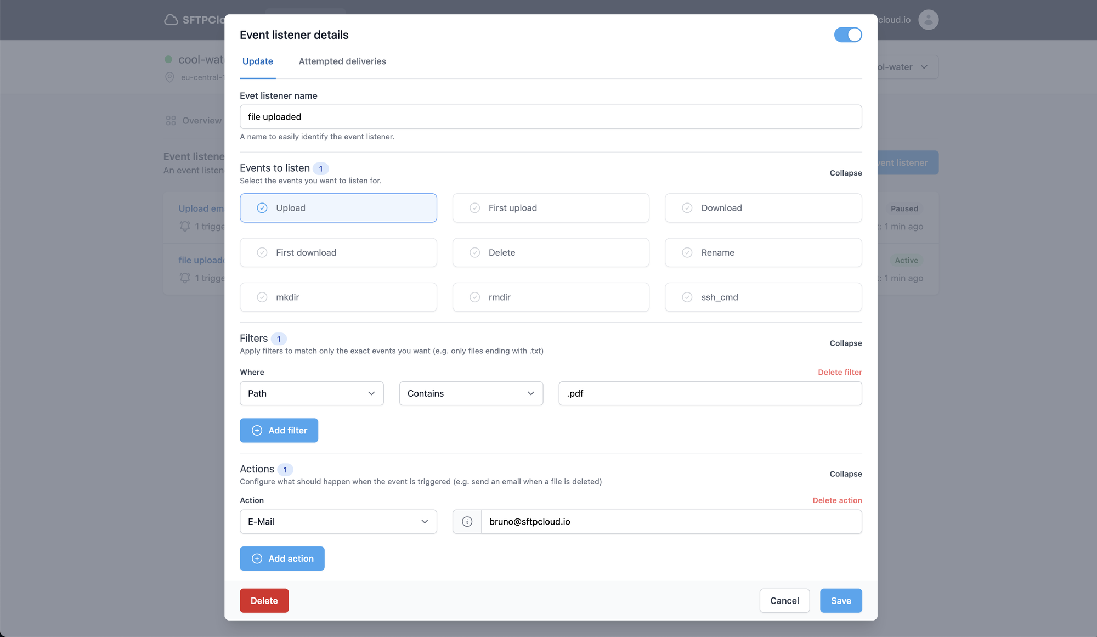Screen dimensions: 1097x637
Task: Click the Delete event listener button
Action: coord(264,600)
